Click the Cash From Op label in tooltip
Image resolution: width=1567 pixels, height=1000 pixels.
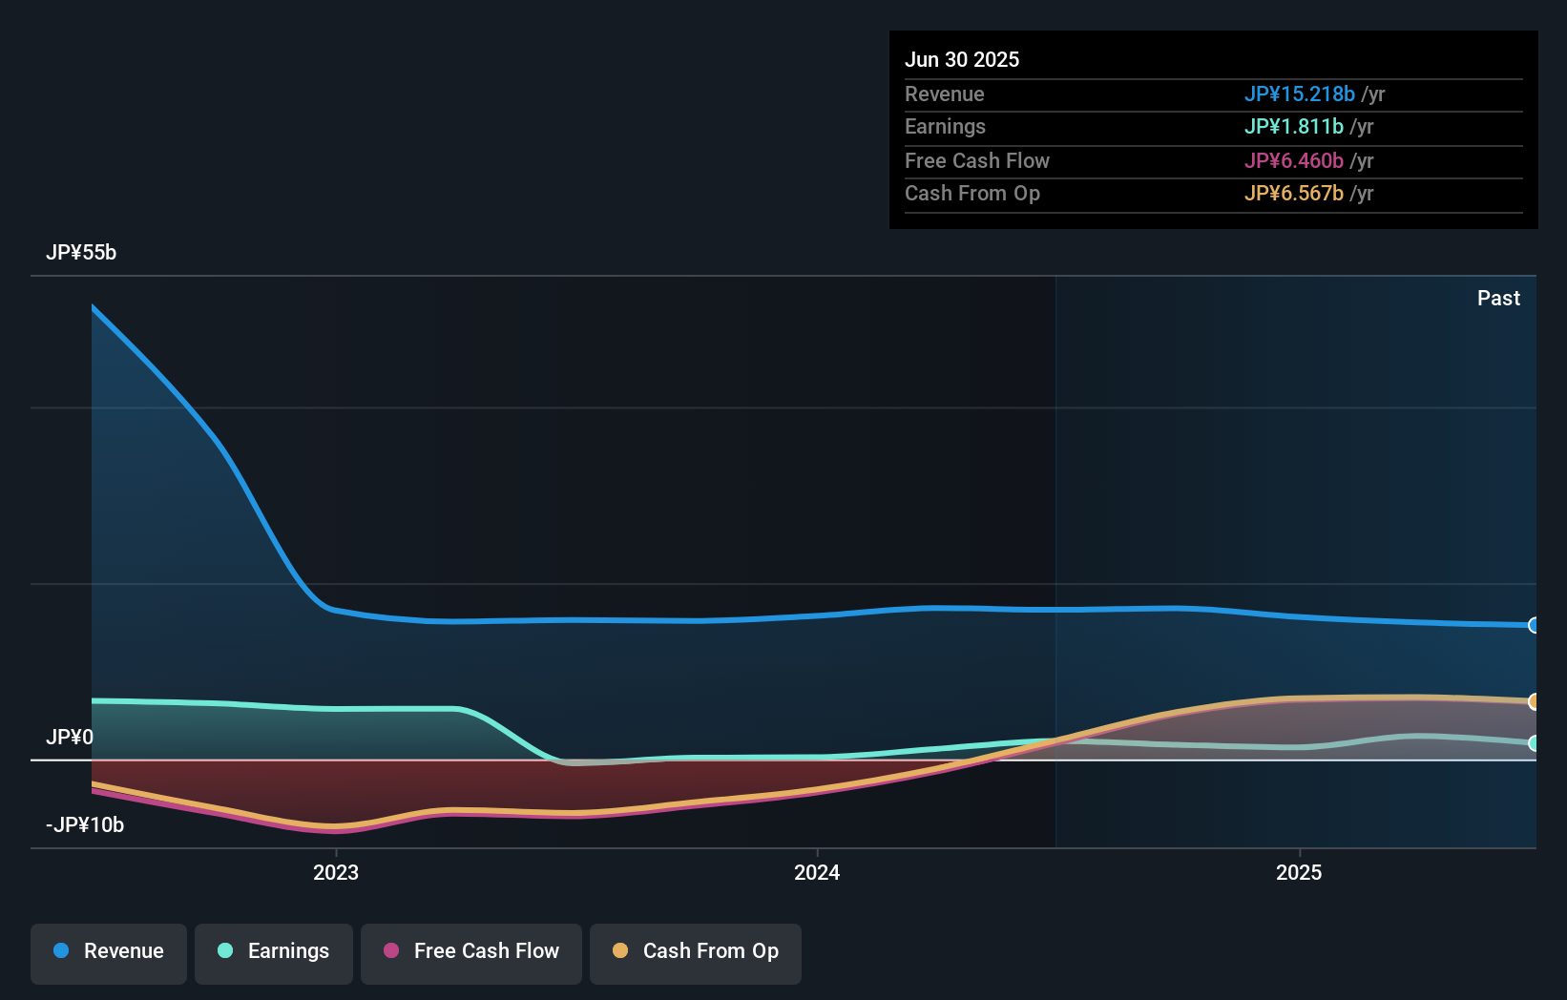pos(972,193)
